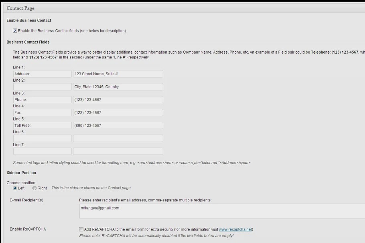
Task: Click Line 1 value field with 123 Street Name
Action: (x=118, y=74)
